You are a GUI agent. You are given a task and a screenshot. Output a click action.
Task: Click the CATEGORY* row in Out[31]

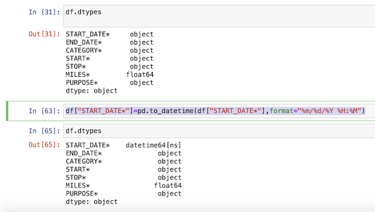point(110,50)
